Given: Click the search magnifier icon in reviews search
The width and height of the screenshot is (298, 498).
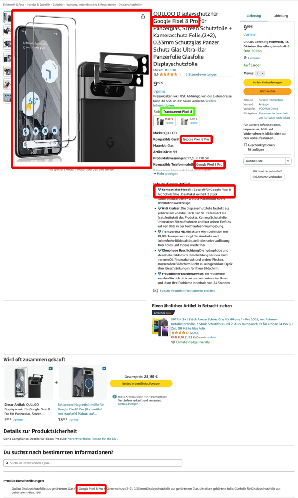Looking at the screenshot, I should coord(7,463).
